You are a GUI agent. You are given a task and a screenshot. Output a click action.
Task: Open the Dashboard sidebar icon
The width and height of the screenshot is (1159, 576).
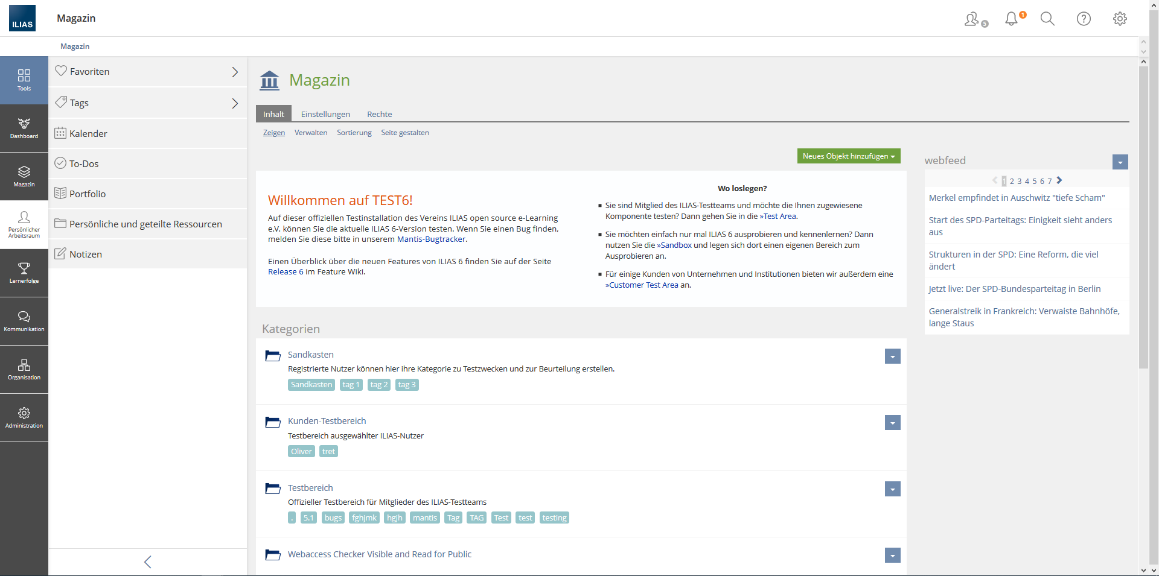(x=24, y=128)
